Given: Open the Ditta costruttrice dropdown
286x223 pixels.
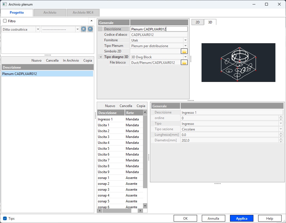Looking at the screenshot, I should tap(38, 29).
